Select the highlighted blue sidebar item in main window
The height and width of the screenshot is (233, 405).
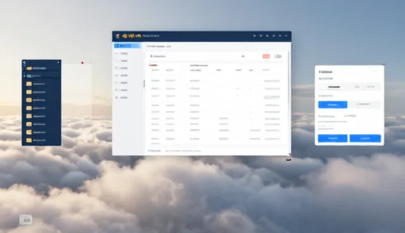pos(127,46)
